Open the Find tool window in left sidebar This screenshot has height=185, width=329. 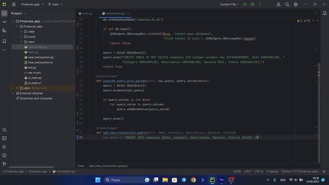(x=4, y=130)
